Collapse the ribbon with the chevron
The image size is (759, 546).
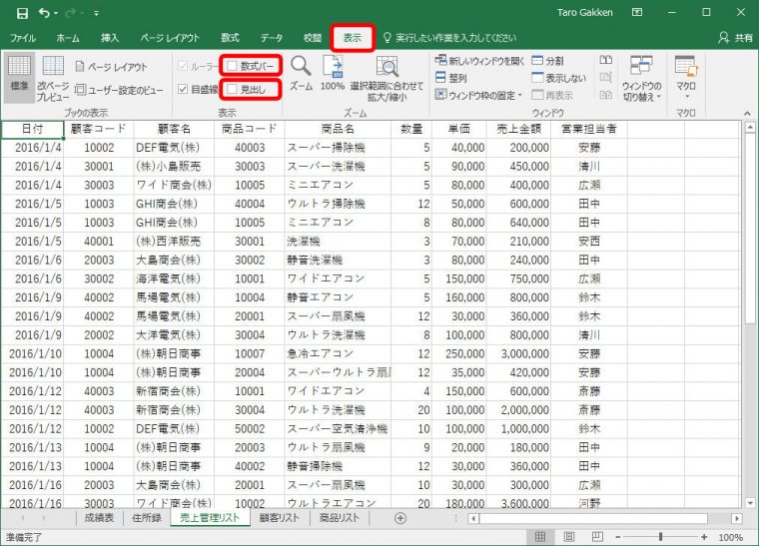tap(747, 113)
